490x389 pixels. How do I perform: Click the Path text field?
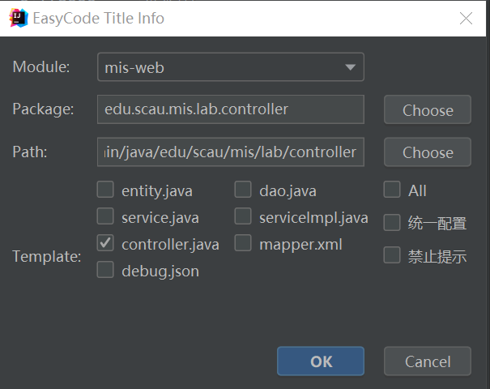[229, 152]
